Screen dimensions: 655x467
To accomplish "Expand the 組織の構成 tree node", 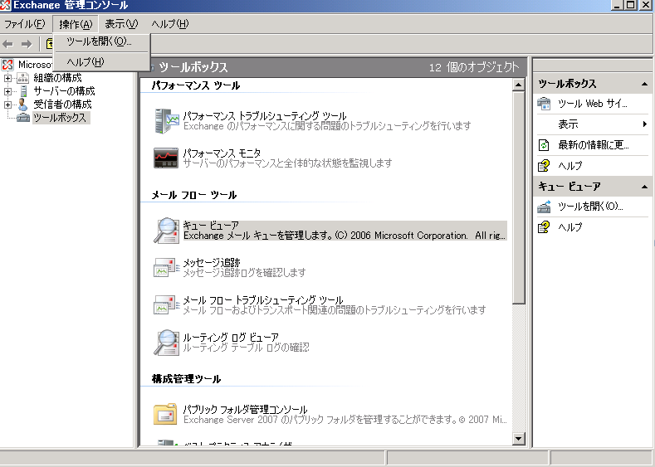I will (7, 78).
